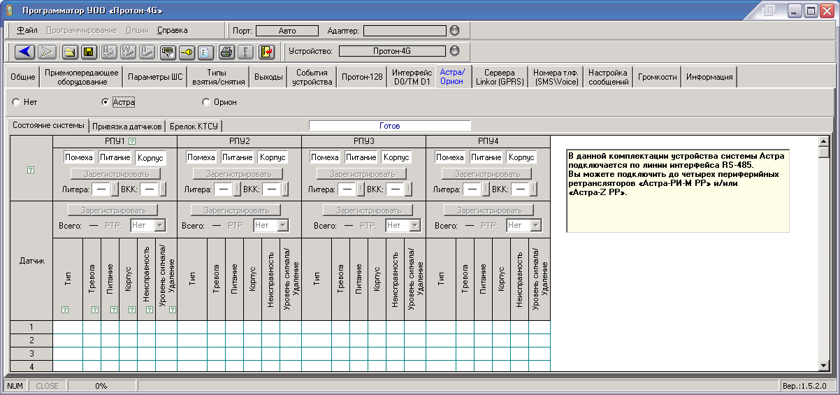840x395 pixels.
Task: Click the printer icon in toolbar
Action: pyautogui.click(x=226, y=52)
